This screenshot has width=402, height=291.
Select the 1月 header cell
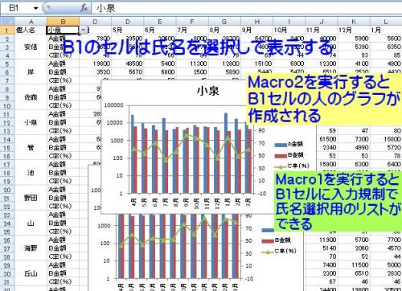tap(386, 30)
